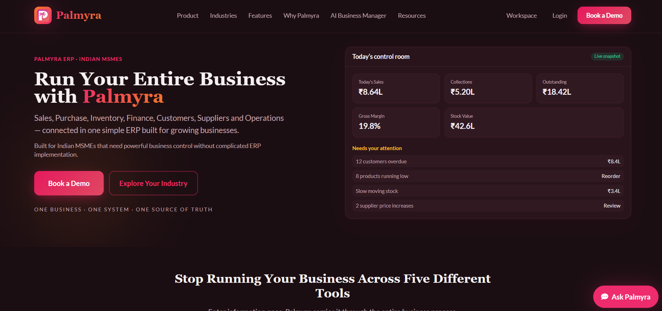The width and height of the screenshot is (662, 311).
Task: Click the ₹8.4L overdue amount
Action: click(x=614, y=161)
